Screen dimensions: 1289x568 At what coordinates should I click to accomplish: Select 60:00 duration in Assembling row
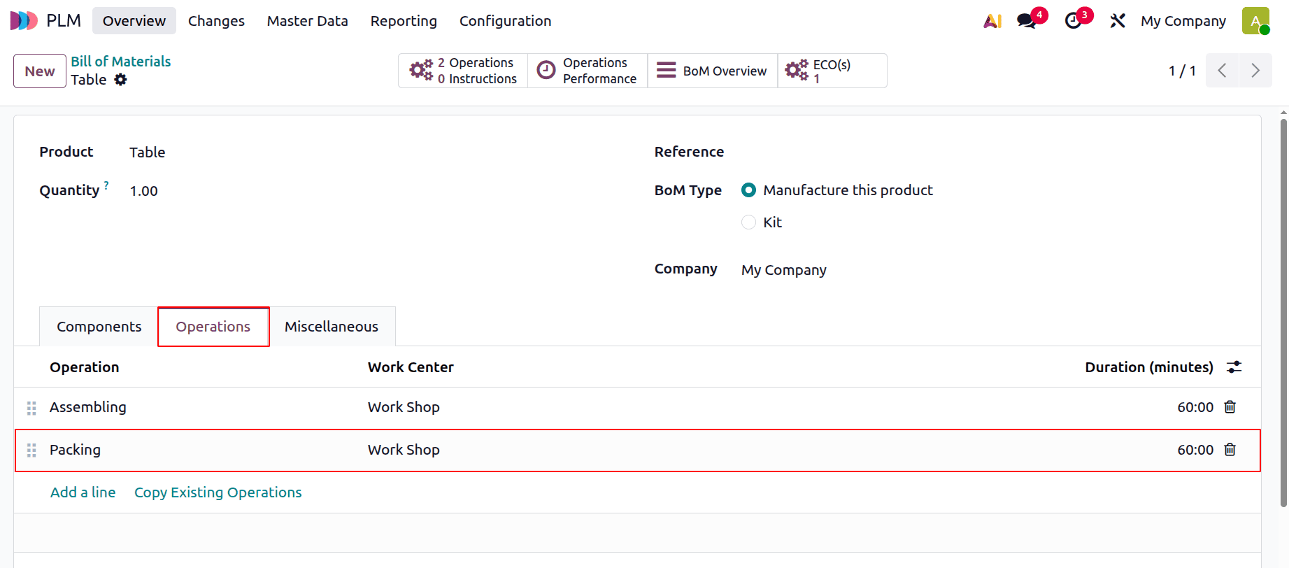[1195, 407]
